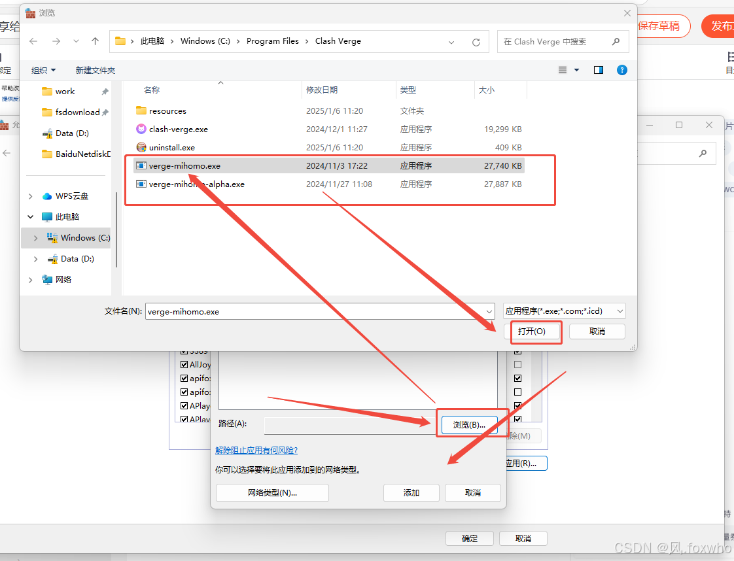
Task: Select Clash Verge breadcrumb segment
Action: [x=338, y=41]
